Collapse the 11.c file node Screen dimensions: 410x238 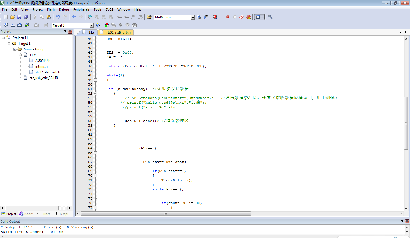tap(21, 55)
